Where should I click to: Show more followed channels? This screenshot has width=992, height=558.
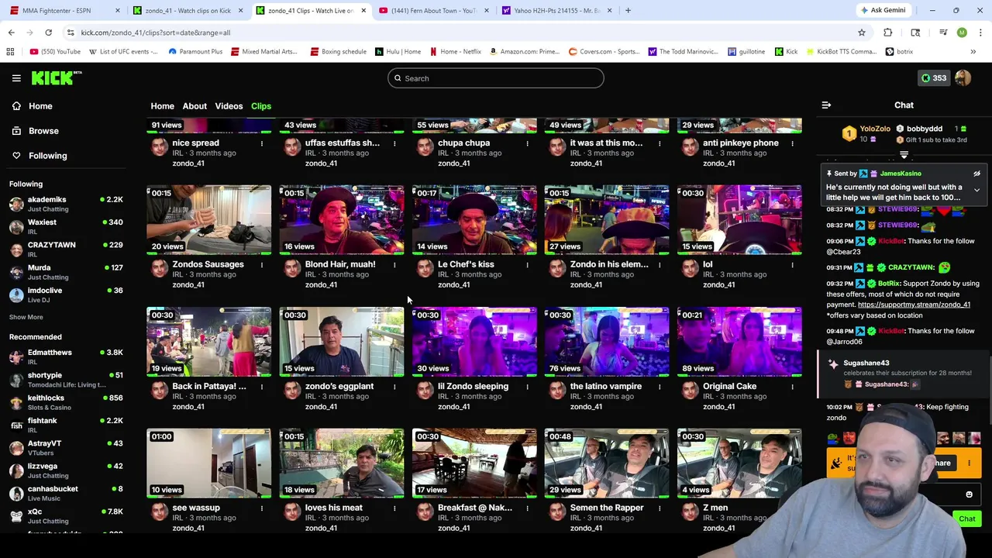tap(26, 317)
